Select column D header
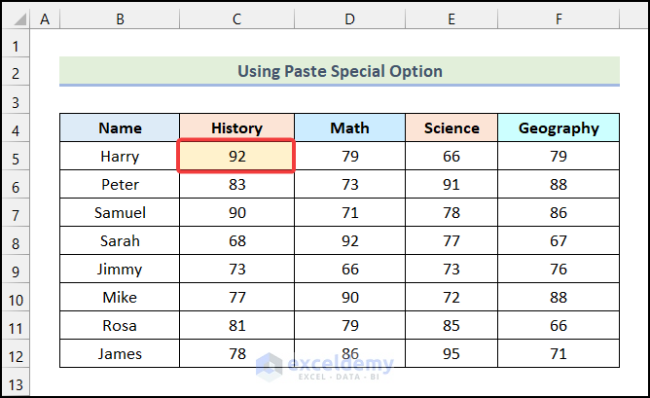 pos(349,18)
